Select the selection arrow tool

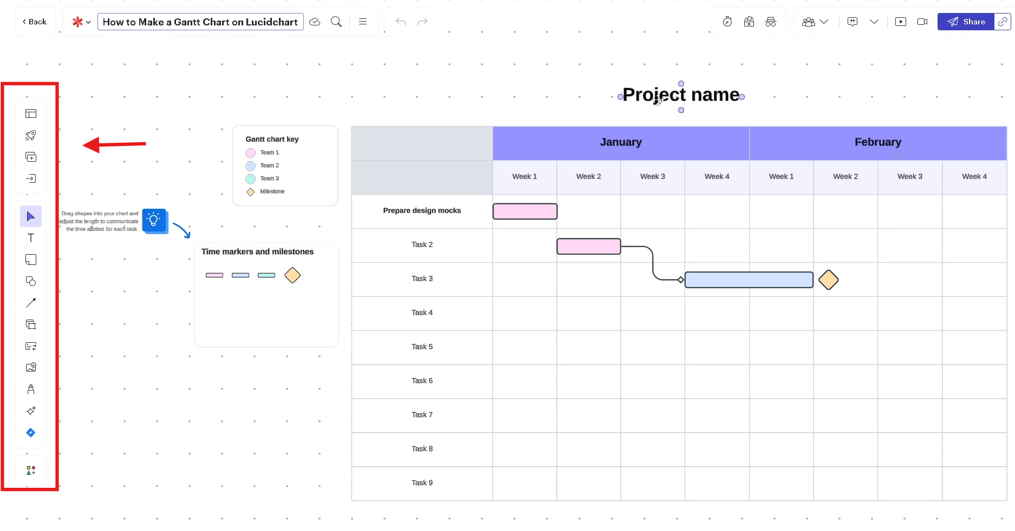pyautogui.click(x=31, y=216)
